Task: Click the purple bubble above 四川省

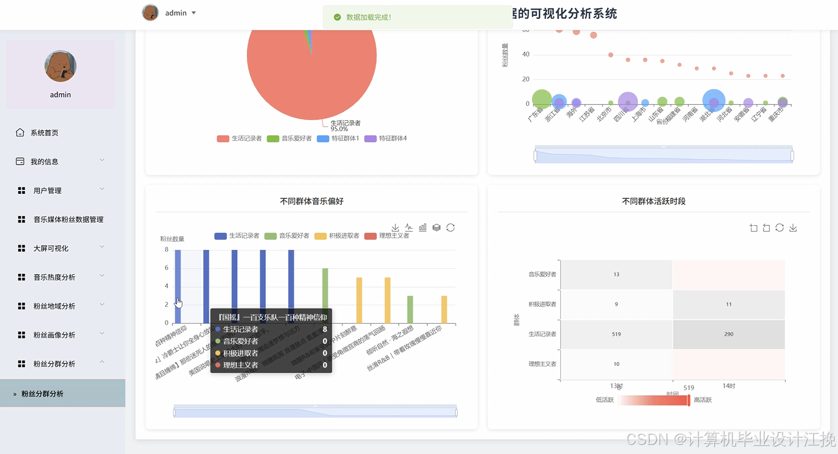Action: pyautogui.click(x=628, y=102)
